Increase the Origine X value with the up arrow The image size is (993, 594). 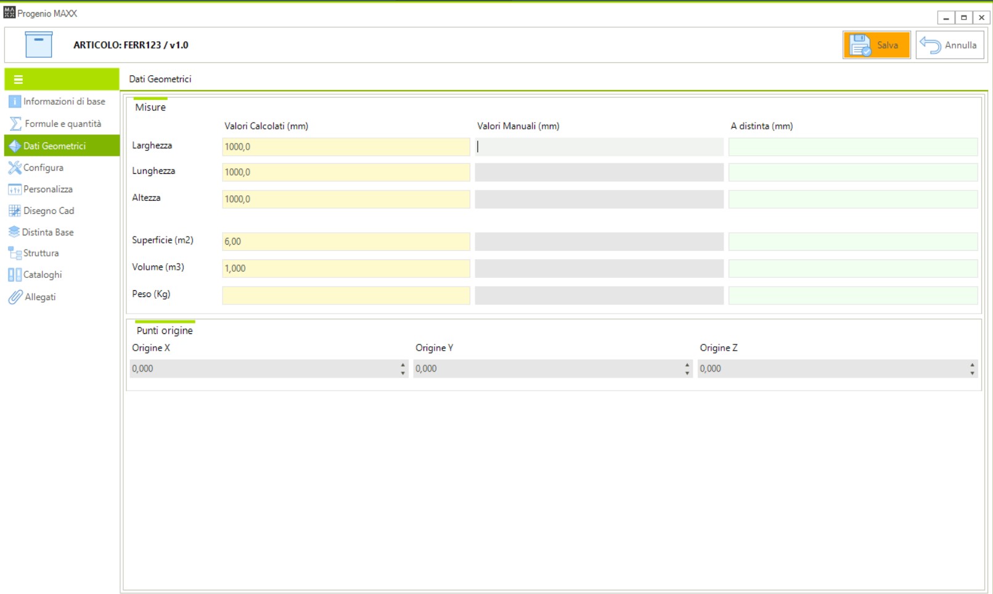tap(403, 365)
